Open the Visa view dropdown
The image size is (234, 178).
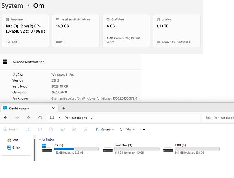point(127,129)
